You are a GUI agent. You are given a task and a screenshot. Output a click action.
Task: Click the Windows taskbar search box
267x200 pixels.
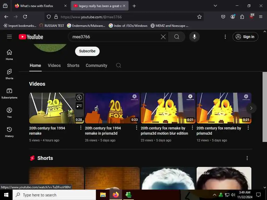point(54,195)
